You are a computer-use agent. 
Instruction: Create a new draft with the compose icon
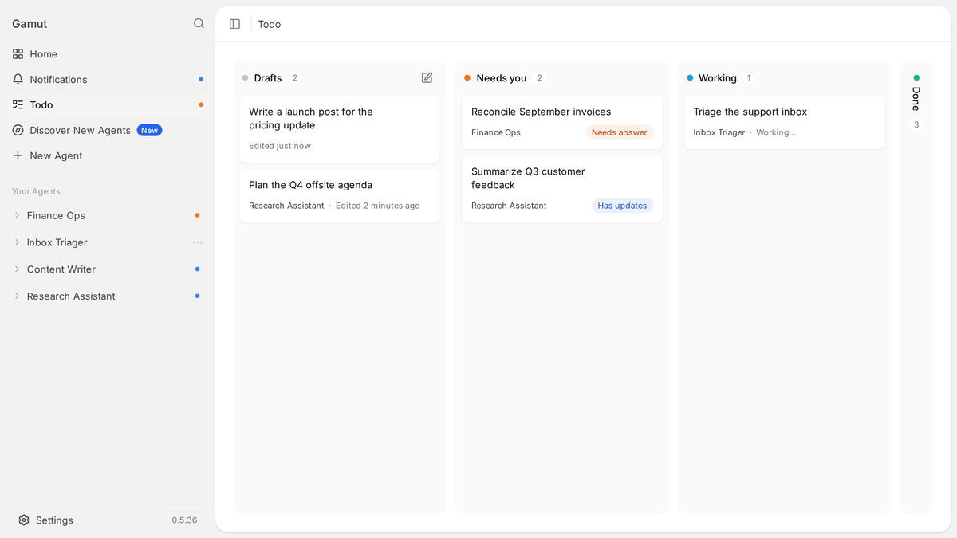[x=427, y=77]
